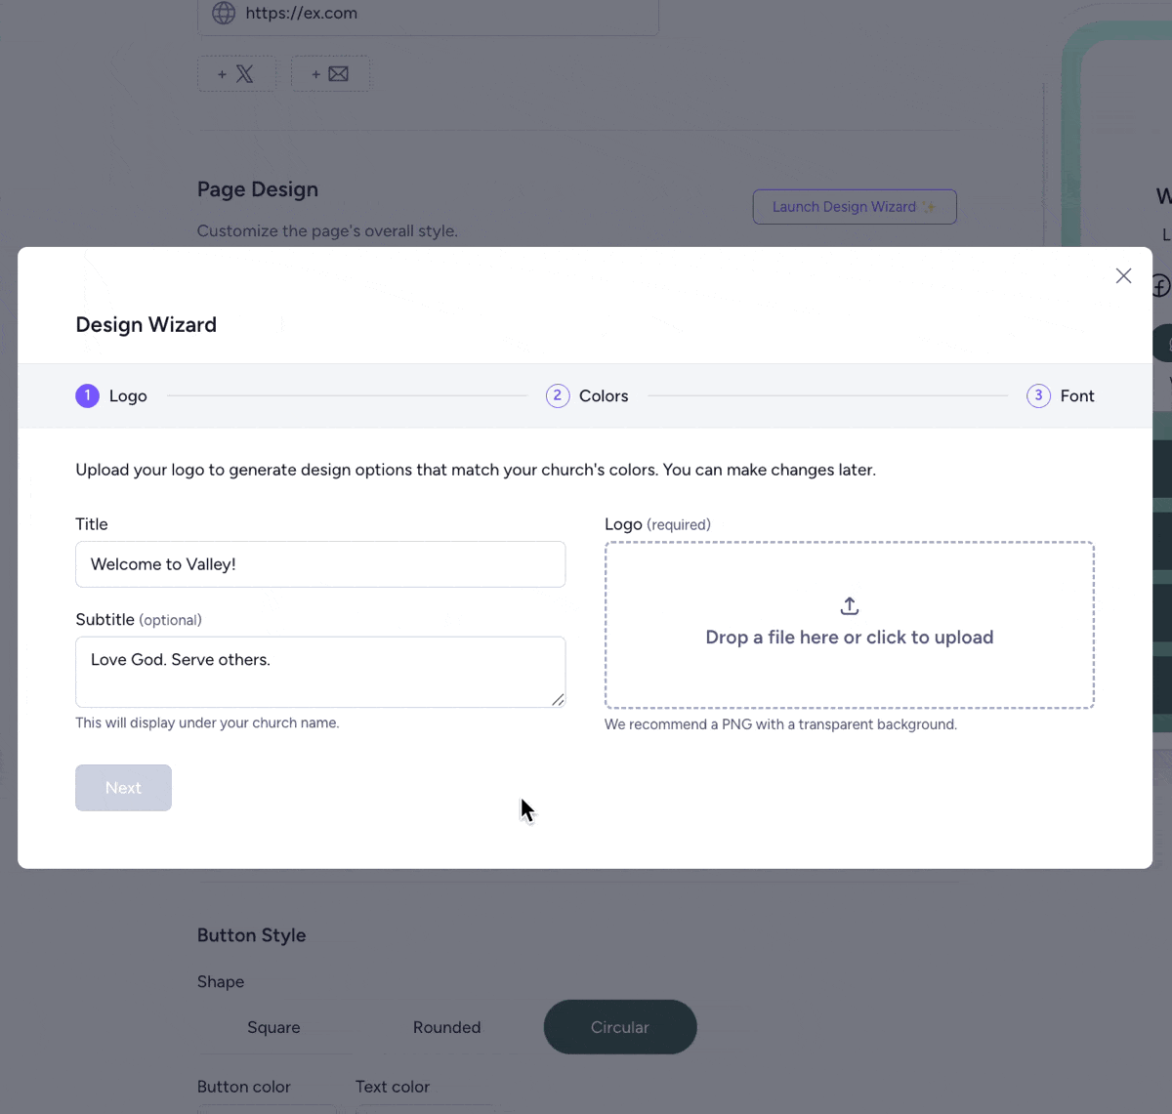Image resolution: width=1172 pixels, height=1114 pixels.
Task: Add an X (Twitter) social link
Action: (236, 74)
